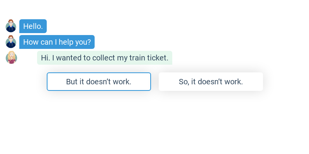Viewport: 309px width, 154px height.
Task: Click 'Hi.' at the start of the green message
Action: pyautogui.click(x=45, y=58)
